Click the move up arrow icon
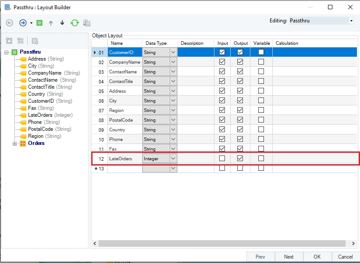 (x=51, y=23)
